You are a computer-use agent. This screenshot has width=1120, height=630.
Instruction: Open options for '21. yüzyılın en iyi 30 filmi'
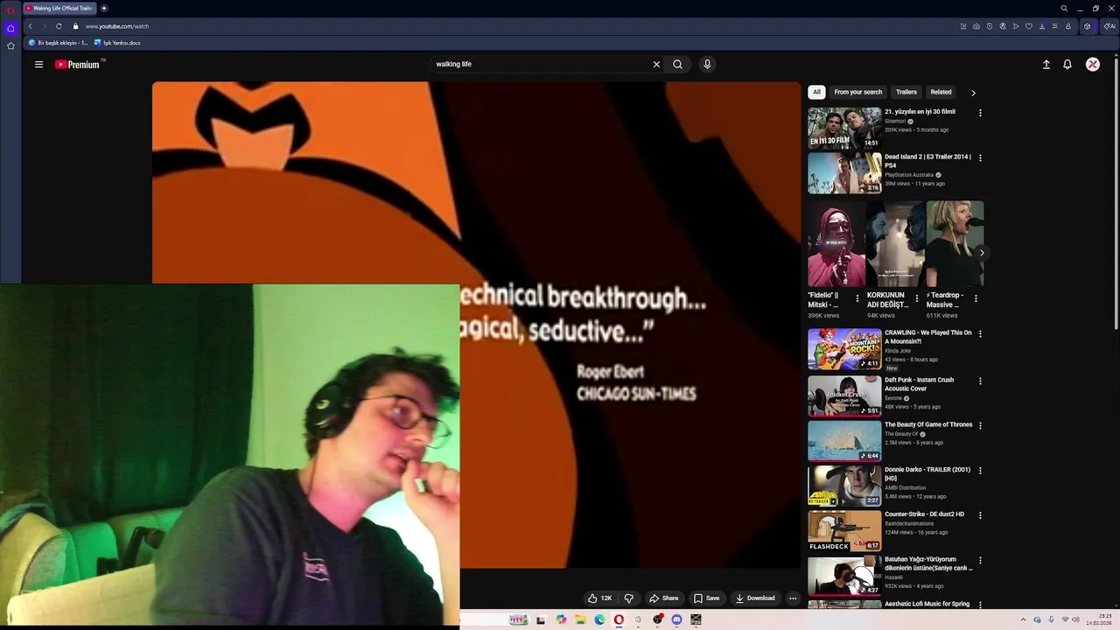[x=980, y=113]
